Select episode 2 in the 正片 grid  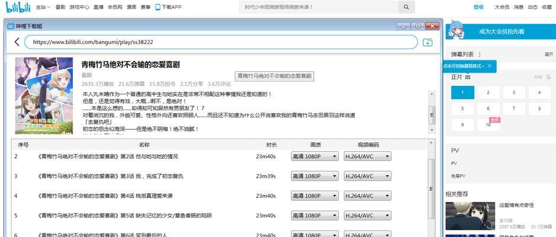tap(488, 92)
